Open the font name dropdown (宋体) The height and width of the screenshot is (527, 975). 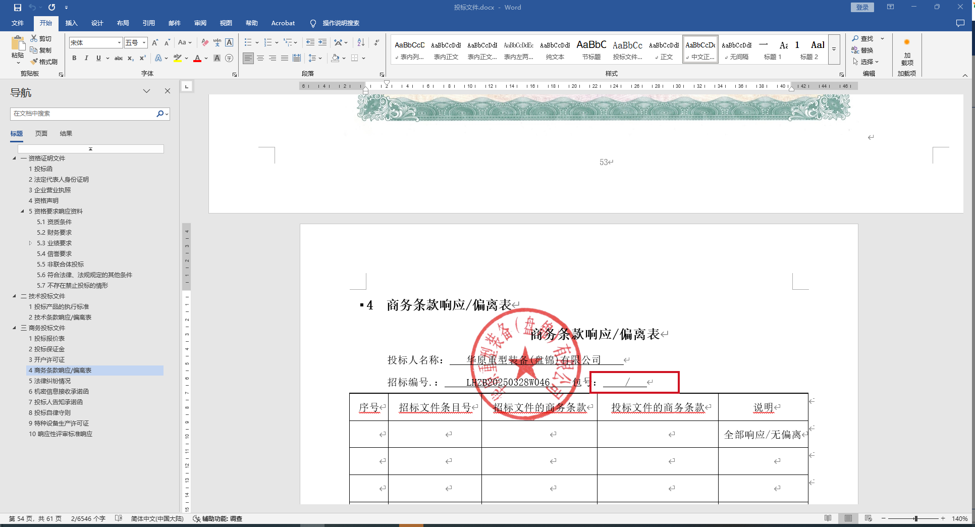pos(119,43)
